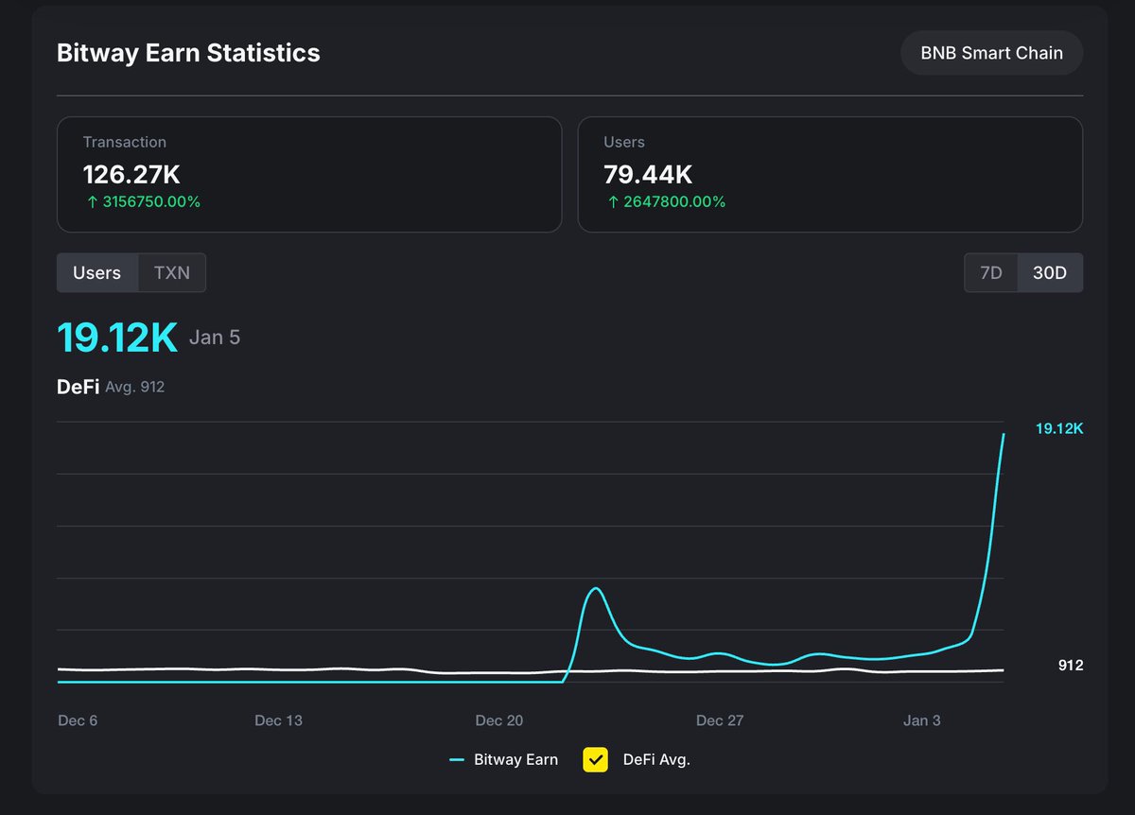Click the Dec 27 date axis label

[720, 720]
